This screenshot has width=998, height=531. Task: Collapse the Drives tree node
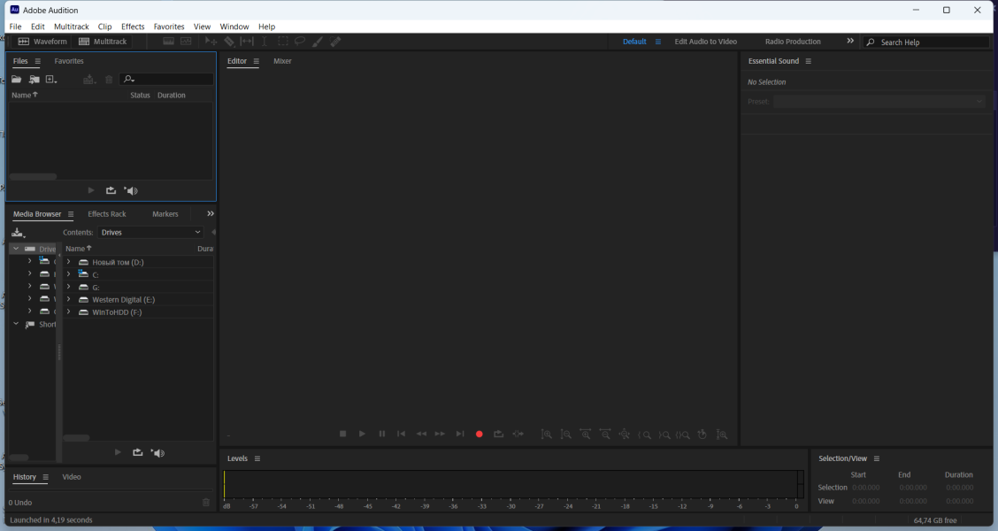(16, 249)
